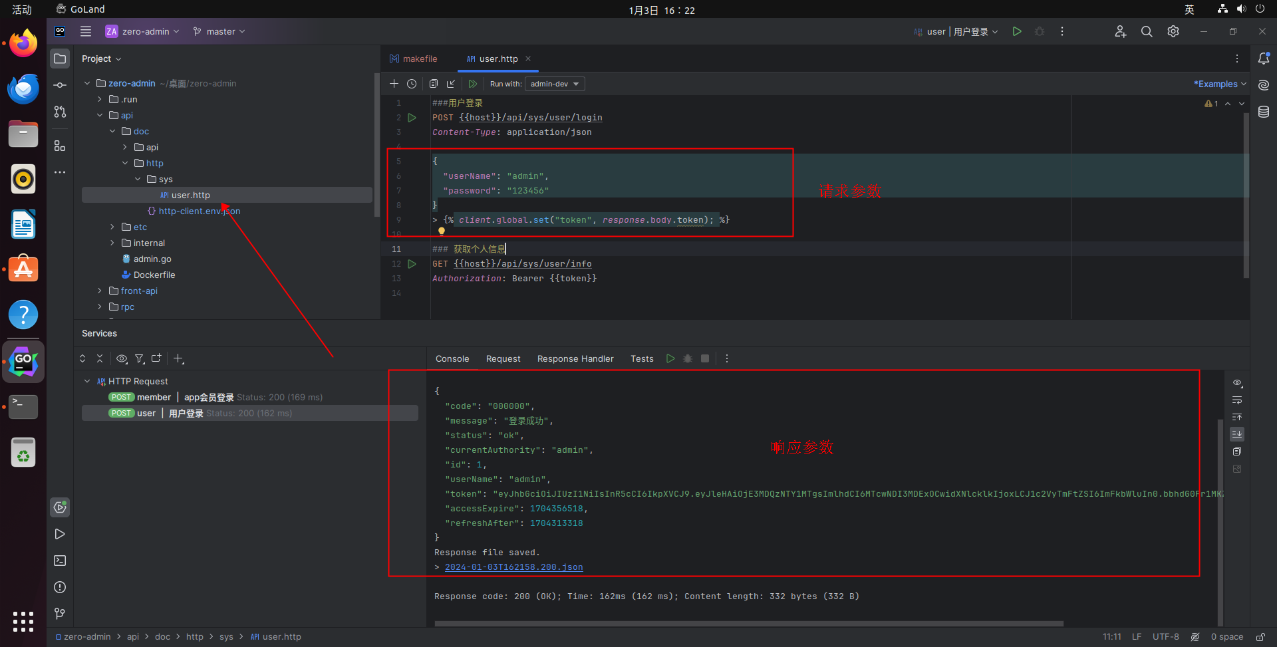Expand the etc folder
Image resolution: width=1277 pixels, height=647 pixels.
click(x=112, y=227)
